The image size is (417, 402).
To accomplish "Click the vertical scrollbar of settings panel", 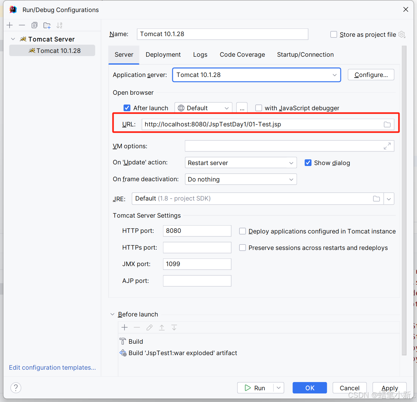I will coord(404,201).
